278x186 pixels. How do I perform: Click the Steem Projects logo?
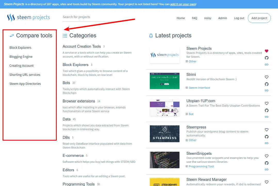tap(28, 17)
